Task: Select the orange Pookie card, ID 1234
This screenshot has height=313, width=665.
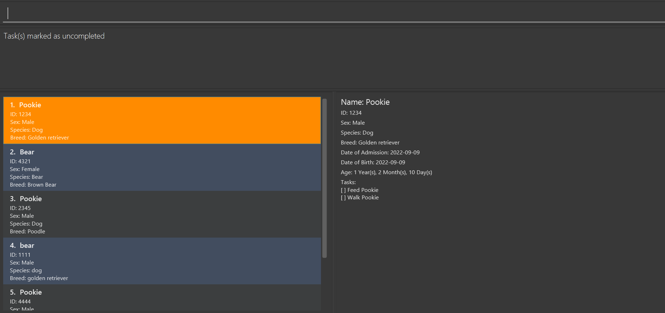Action: click(x=162, y=120)
